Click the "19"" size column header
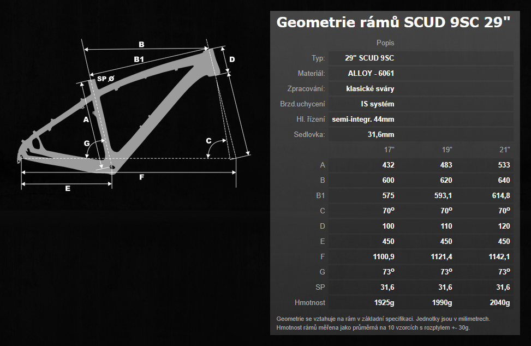531x346 pixels. [446, 150]
